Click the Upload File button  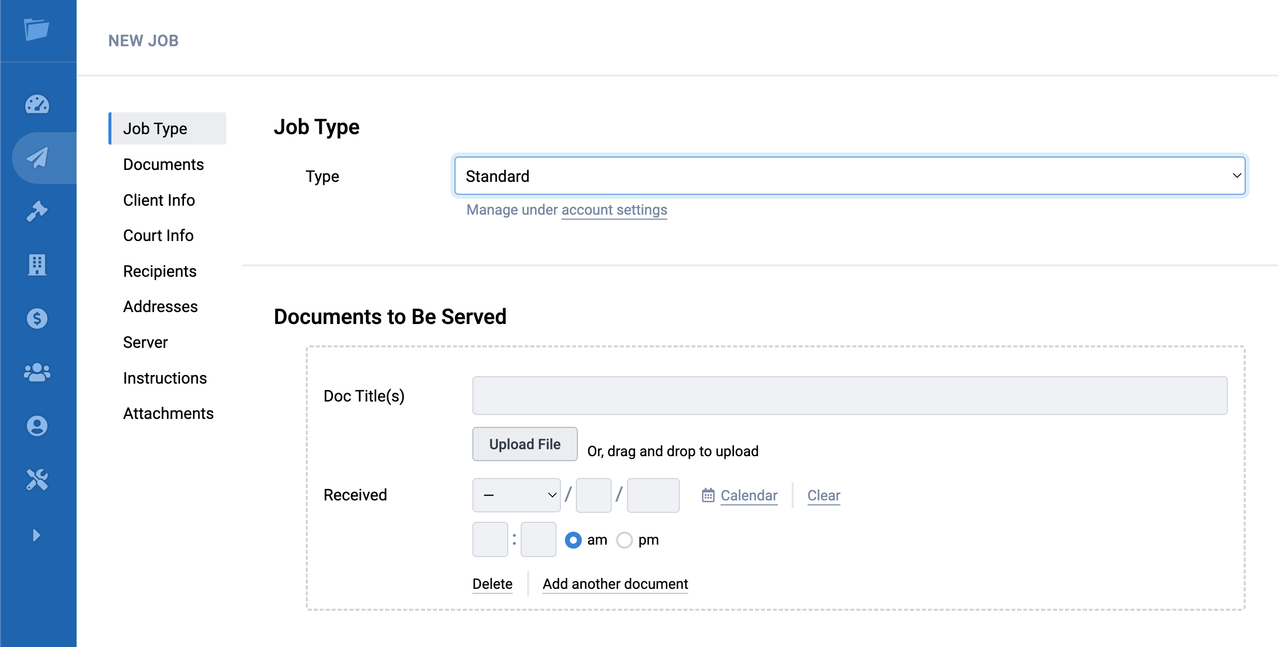[x=524, y=444]
